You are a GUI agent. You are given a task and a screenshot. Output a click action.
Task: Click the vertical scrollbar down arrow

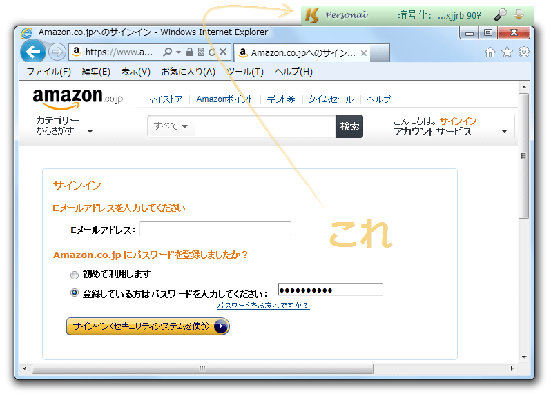coord(524,357)
